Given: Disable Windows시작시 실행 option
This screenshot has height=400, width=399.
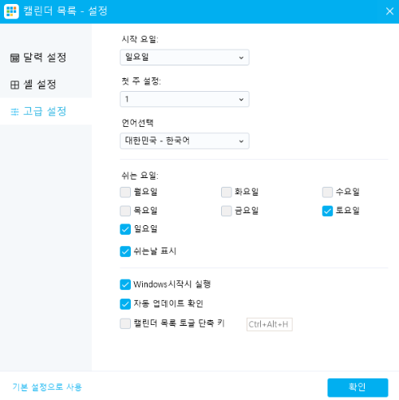Looking at the screenshot, I should tap(125, 284).
